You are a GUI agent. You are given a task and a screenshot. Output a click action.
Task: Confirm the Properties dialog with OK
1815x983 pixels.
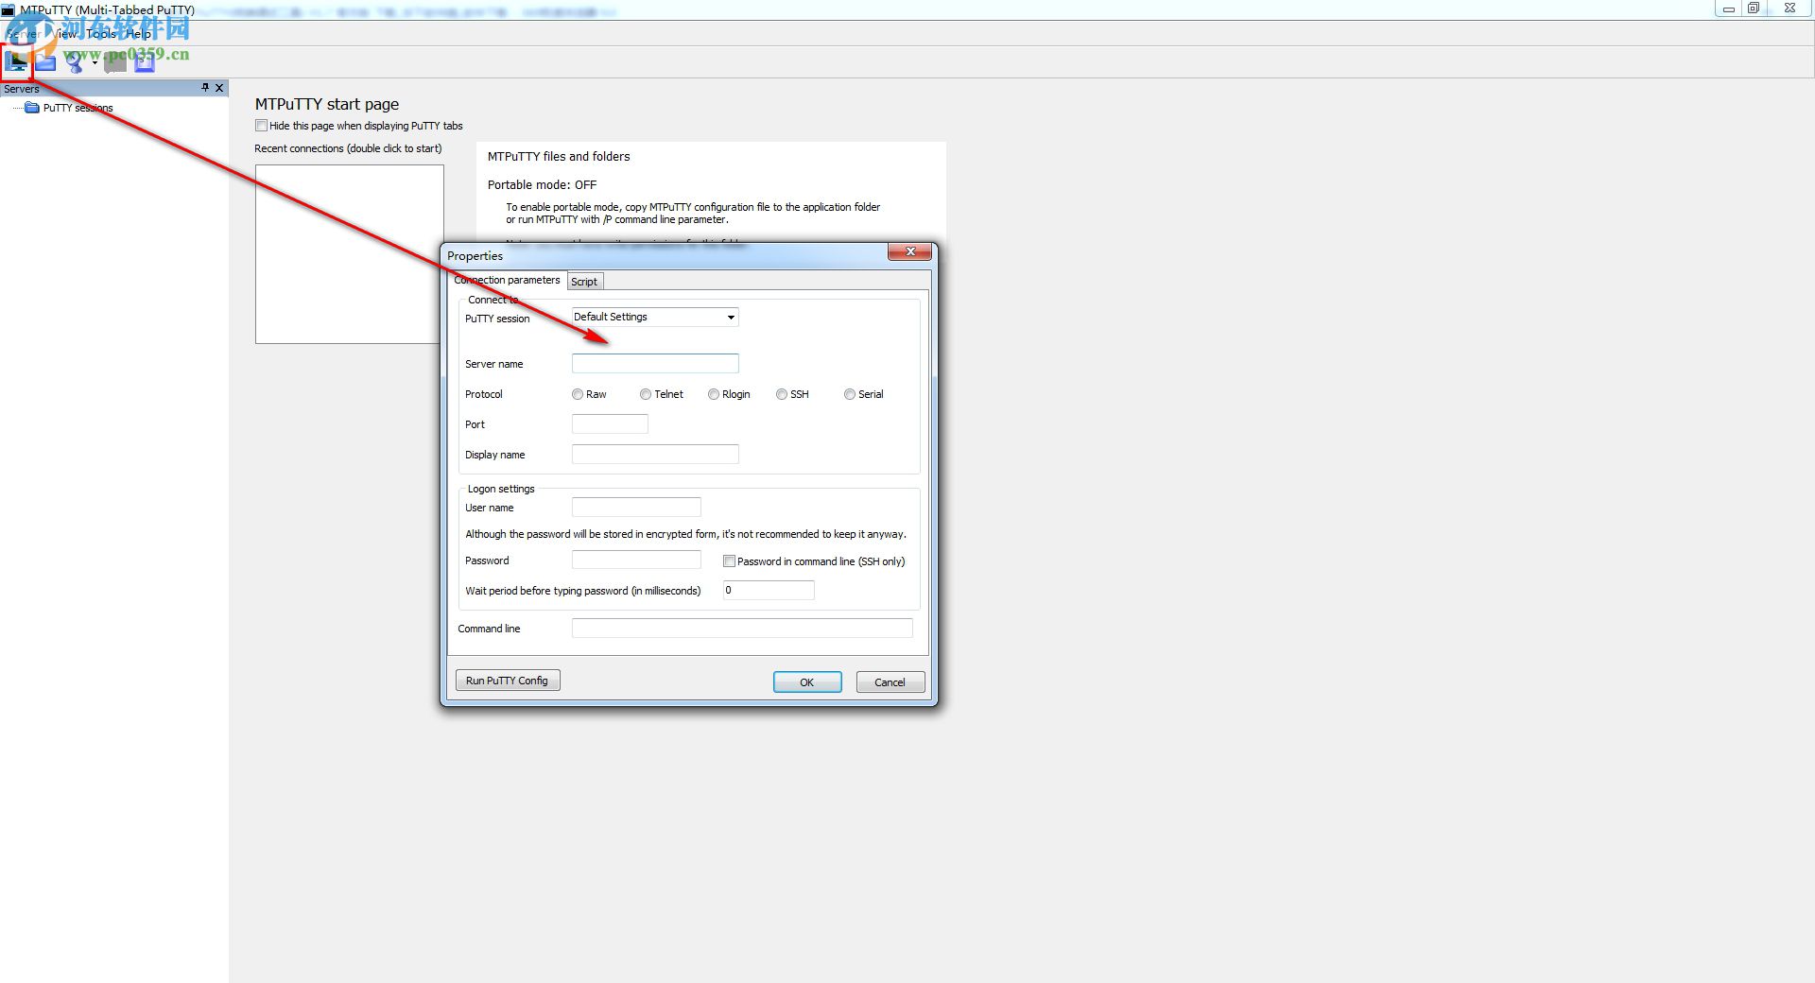tap(807, 682)
